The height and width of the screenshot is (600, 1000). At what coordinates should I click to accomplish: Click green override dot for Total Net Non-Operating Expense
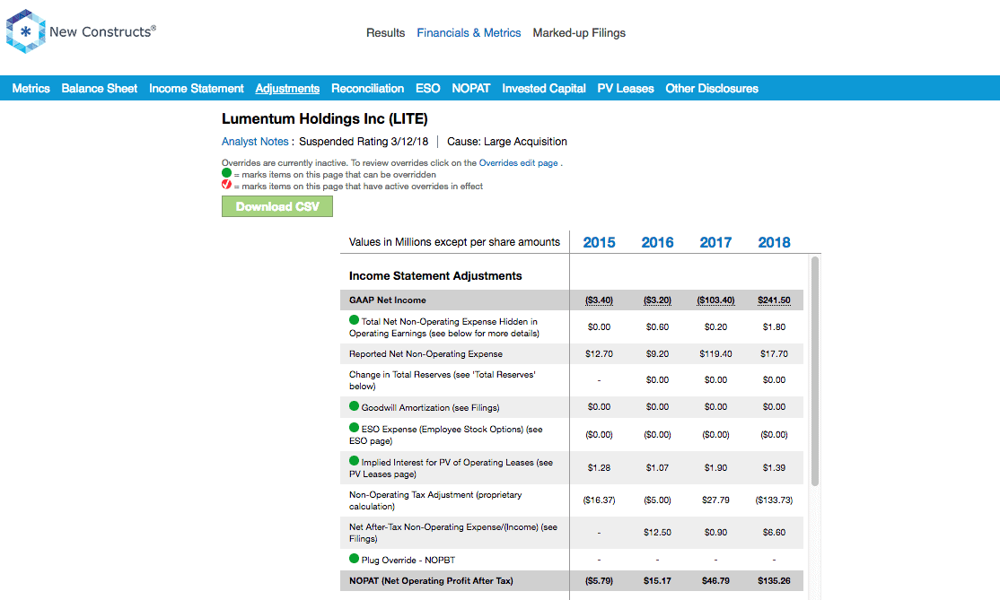pyautogui.click(x=354, y=320)
